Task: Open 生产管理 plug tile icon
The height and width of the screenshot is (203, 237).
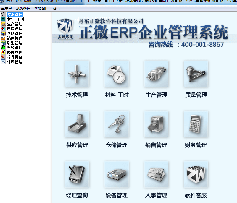Action: (156, 74)
